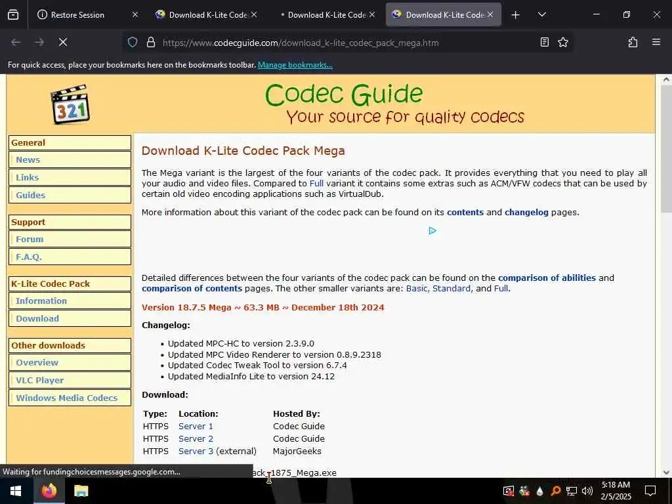Open the Basic variant link
672x504 pixels.
(417, 289)
